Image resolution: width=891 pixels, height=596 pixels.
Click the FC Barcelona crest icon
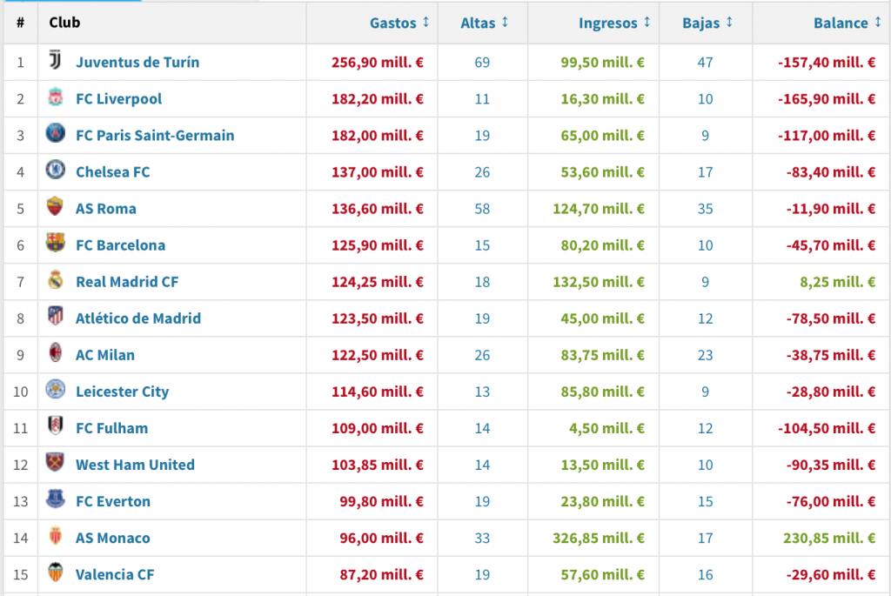[x=55, y=243]
